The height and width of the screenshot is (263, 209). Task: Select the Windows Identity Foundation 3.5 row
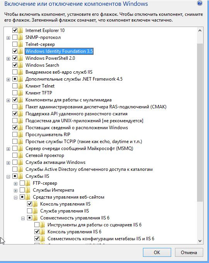[x=59, y=51]
